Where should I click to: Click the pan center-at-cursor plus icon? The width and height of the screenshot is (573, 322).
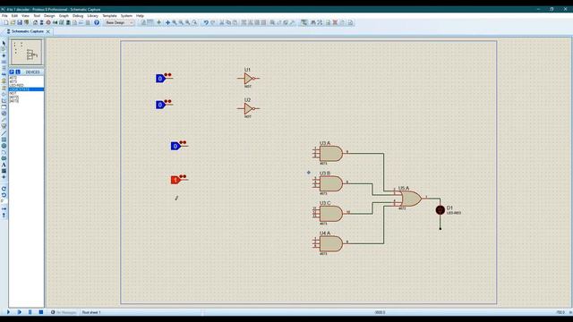(167, 22)
